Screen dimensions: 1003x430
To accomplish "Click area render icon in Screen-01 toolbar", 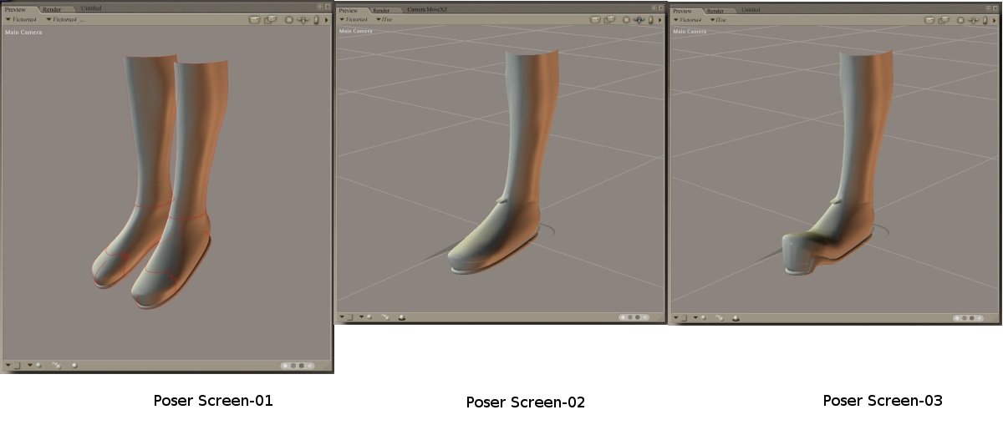I will tap(270, 19).
